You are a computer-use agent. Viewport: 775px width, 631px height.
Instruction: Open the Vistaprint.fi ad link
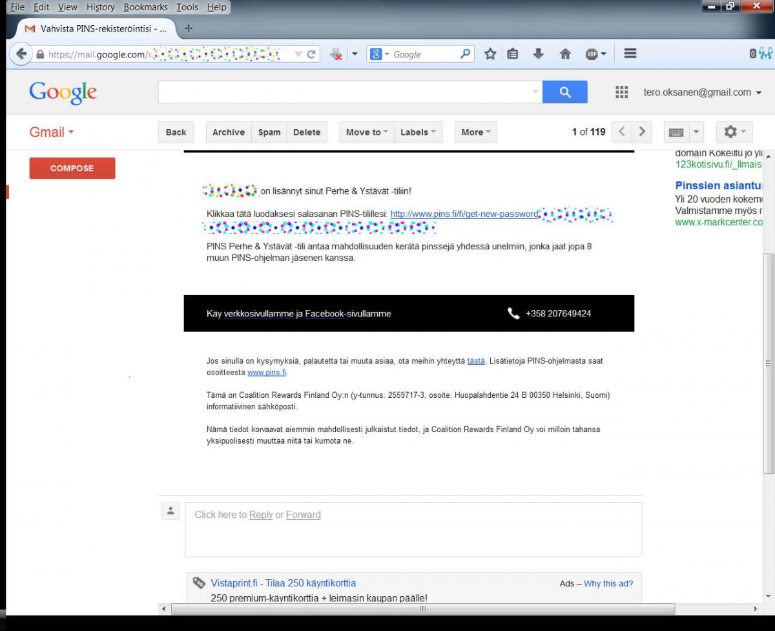coord(283,583)
